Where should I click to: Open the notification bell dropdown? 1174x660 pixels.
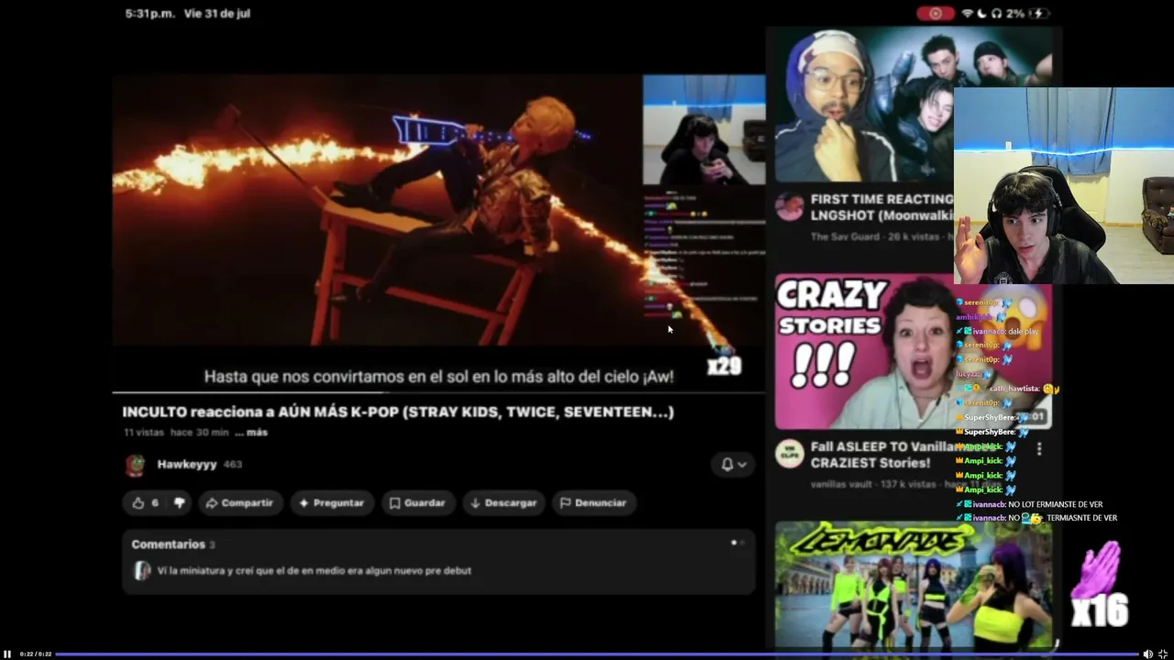tap(733, 464)
